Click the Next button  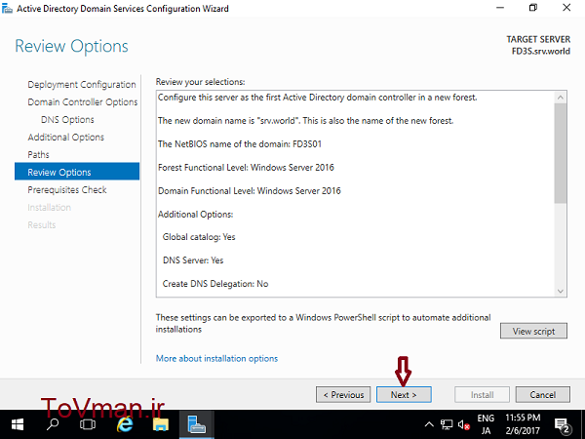[x=403, y=395]
